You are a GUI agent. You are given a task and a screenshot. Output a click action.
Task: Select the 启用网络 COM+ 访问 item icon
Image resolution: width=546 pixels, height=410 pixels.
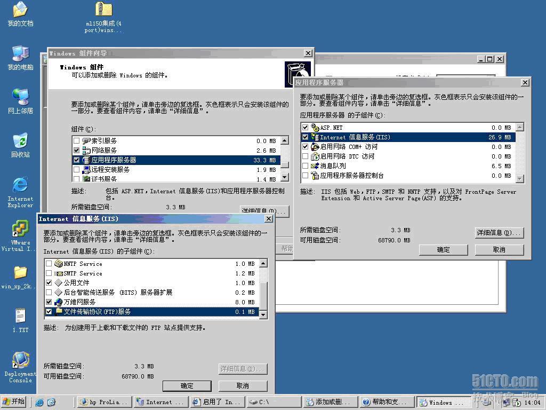315,147
